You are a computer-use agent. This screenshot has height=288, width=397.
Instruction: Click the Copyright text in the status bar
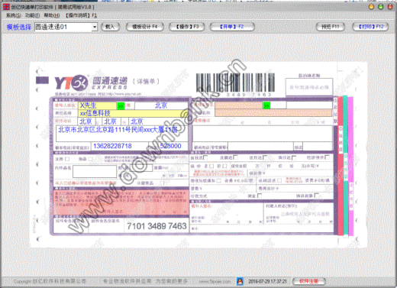tap(50, 281)
